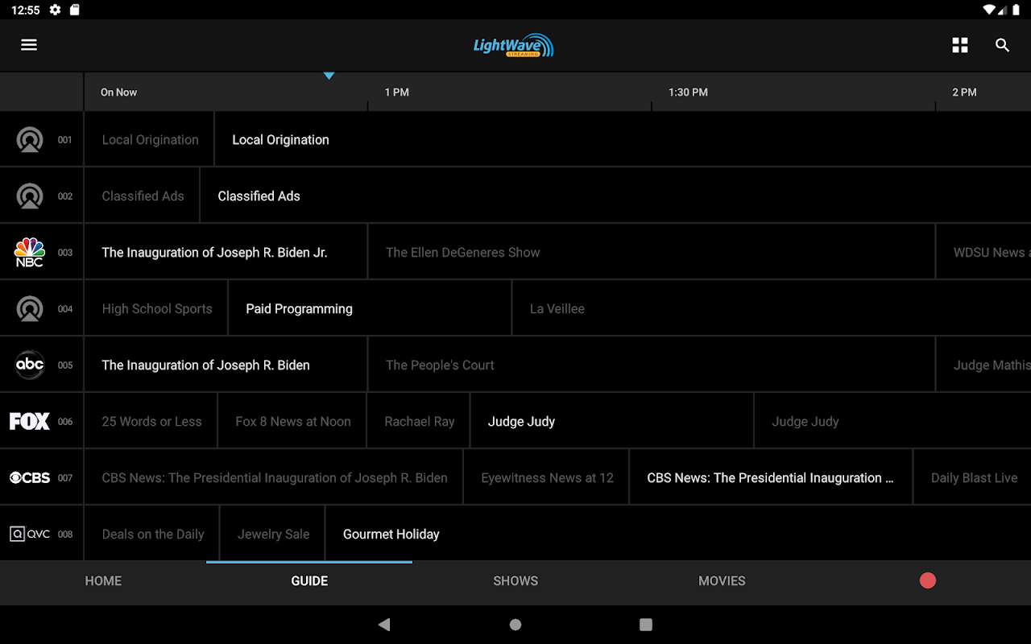Viewport: 1031px width, 644px height.
Task: Select dimmed Classified Ads program
Action: [143, 196]
